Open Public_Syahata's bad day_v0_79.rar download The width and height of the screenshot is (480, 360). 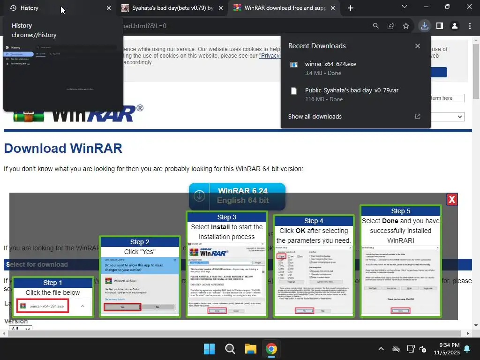[356, 95]
